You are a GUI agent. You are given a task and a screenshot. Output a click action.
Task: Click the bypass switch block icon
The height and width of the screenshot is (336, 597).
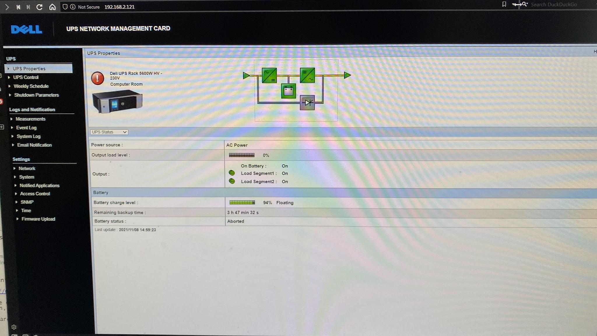[x=307, y=103]
